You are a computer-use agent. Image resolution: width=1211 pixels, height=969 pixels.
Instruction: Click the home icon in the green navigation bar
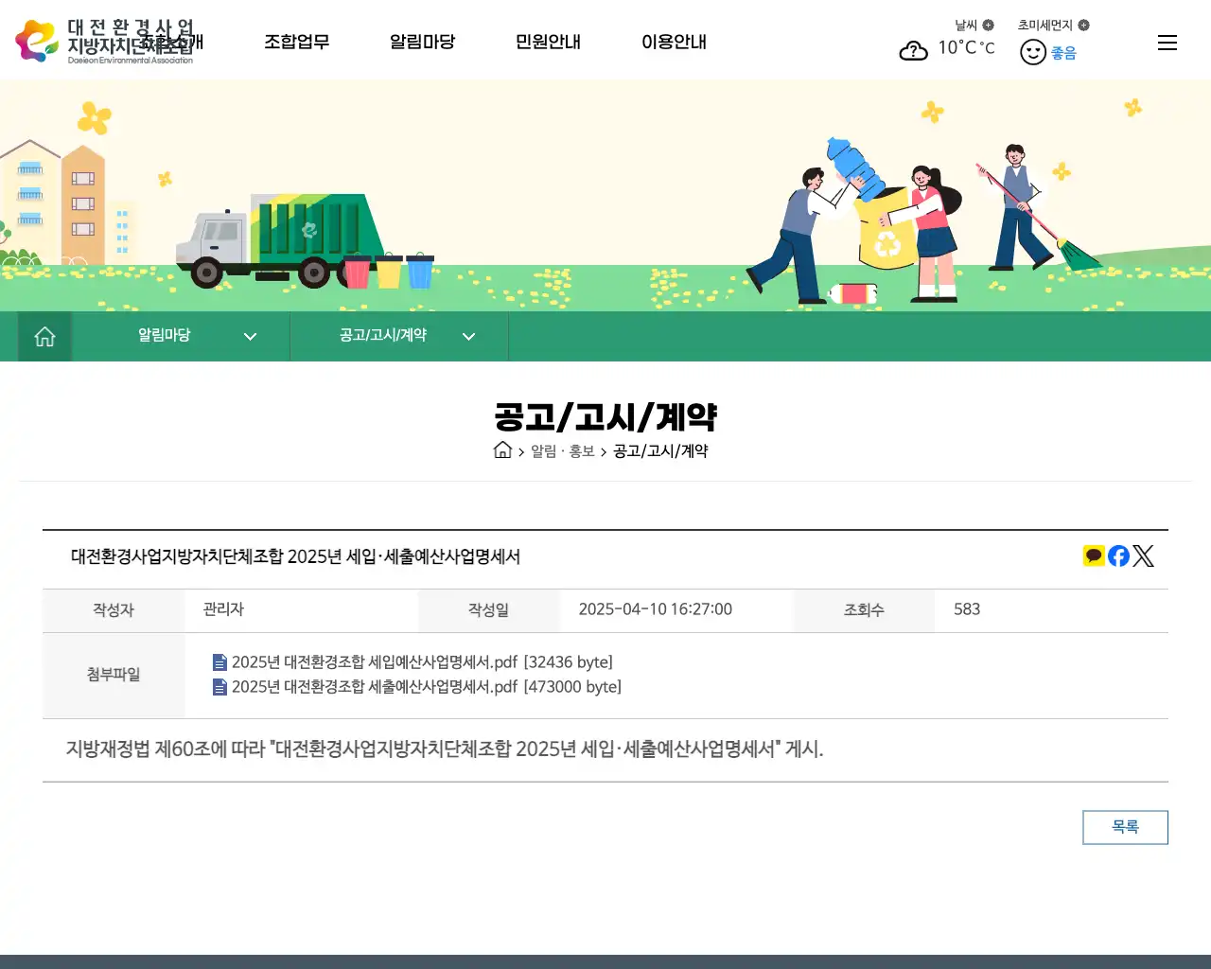coord(44,336)
